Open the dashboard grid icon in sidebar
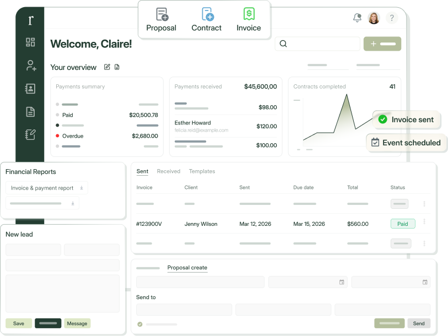 [30, 42]
